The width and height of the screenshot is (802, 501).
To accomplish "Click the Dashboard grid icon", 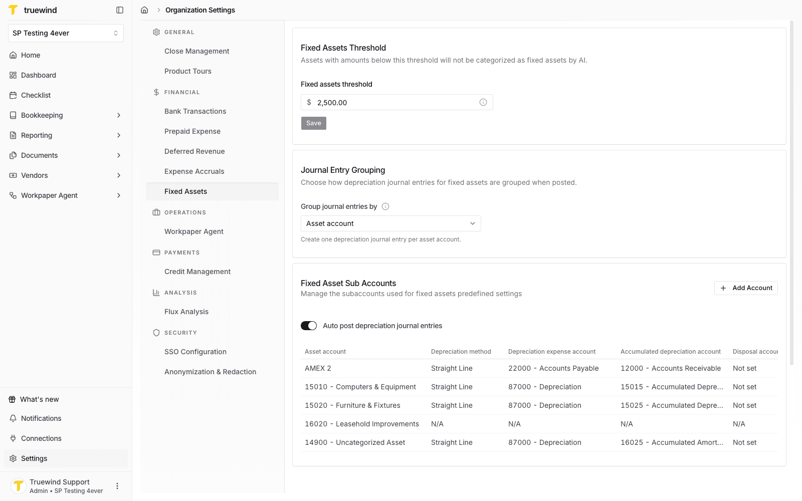I will (x=13, y=75).
